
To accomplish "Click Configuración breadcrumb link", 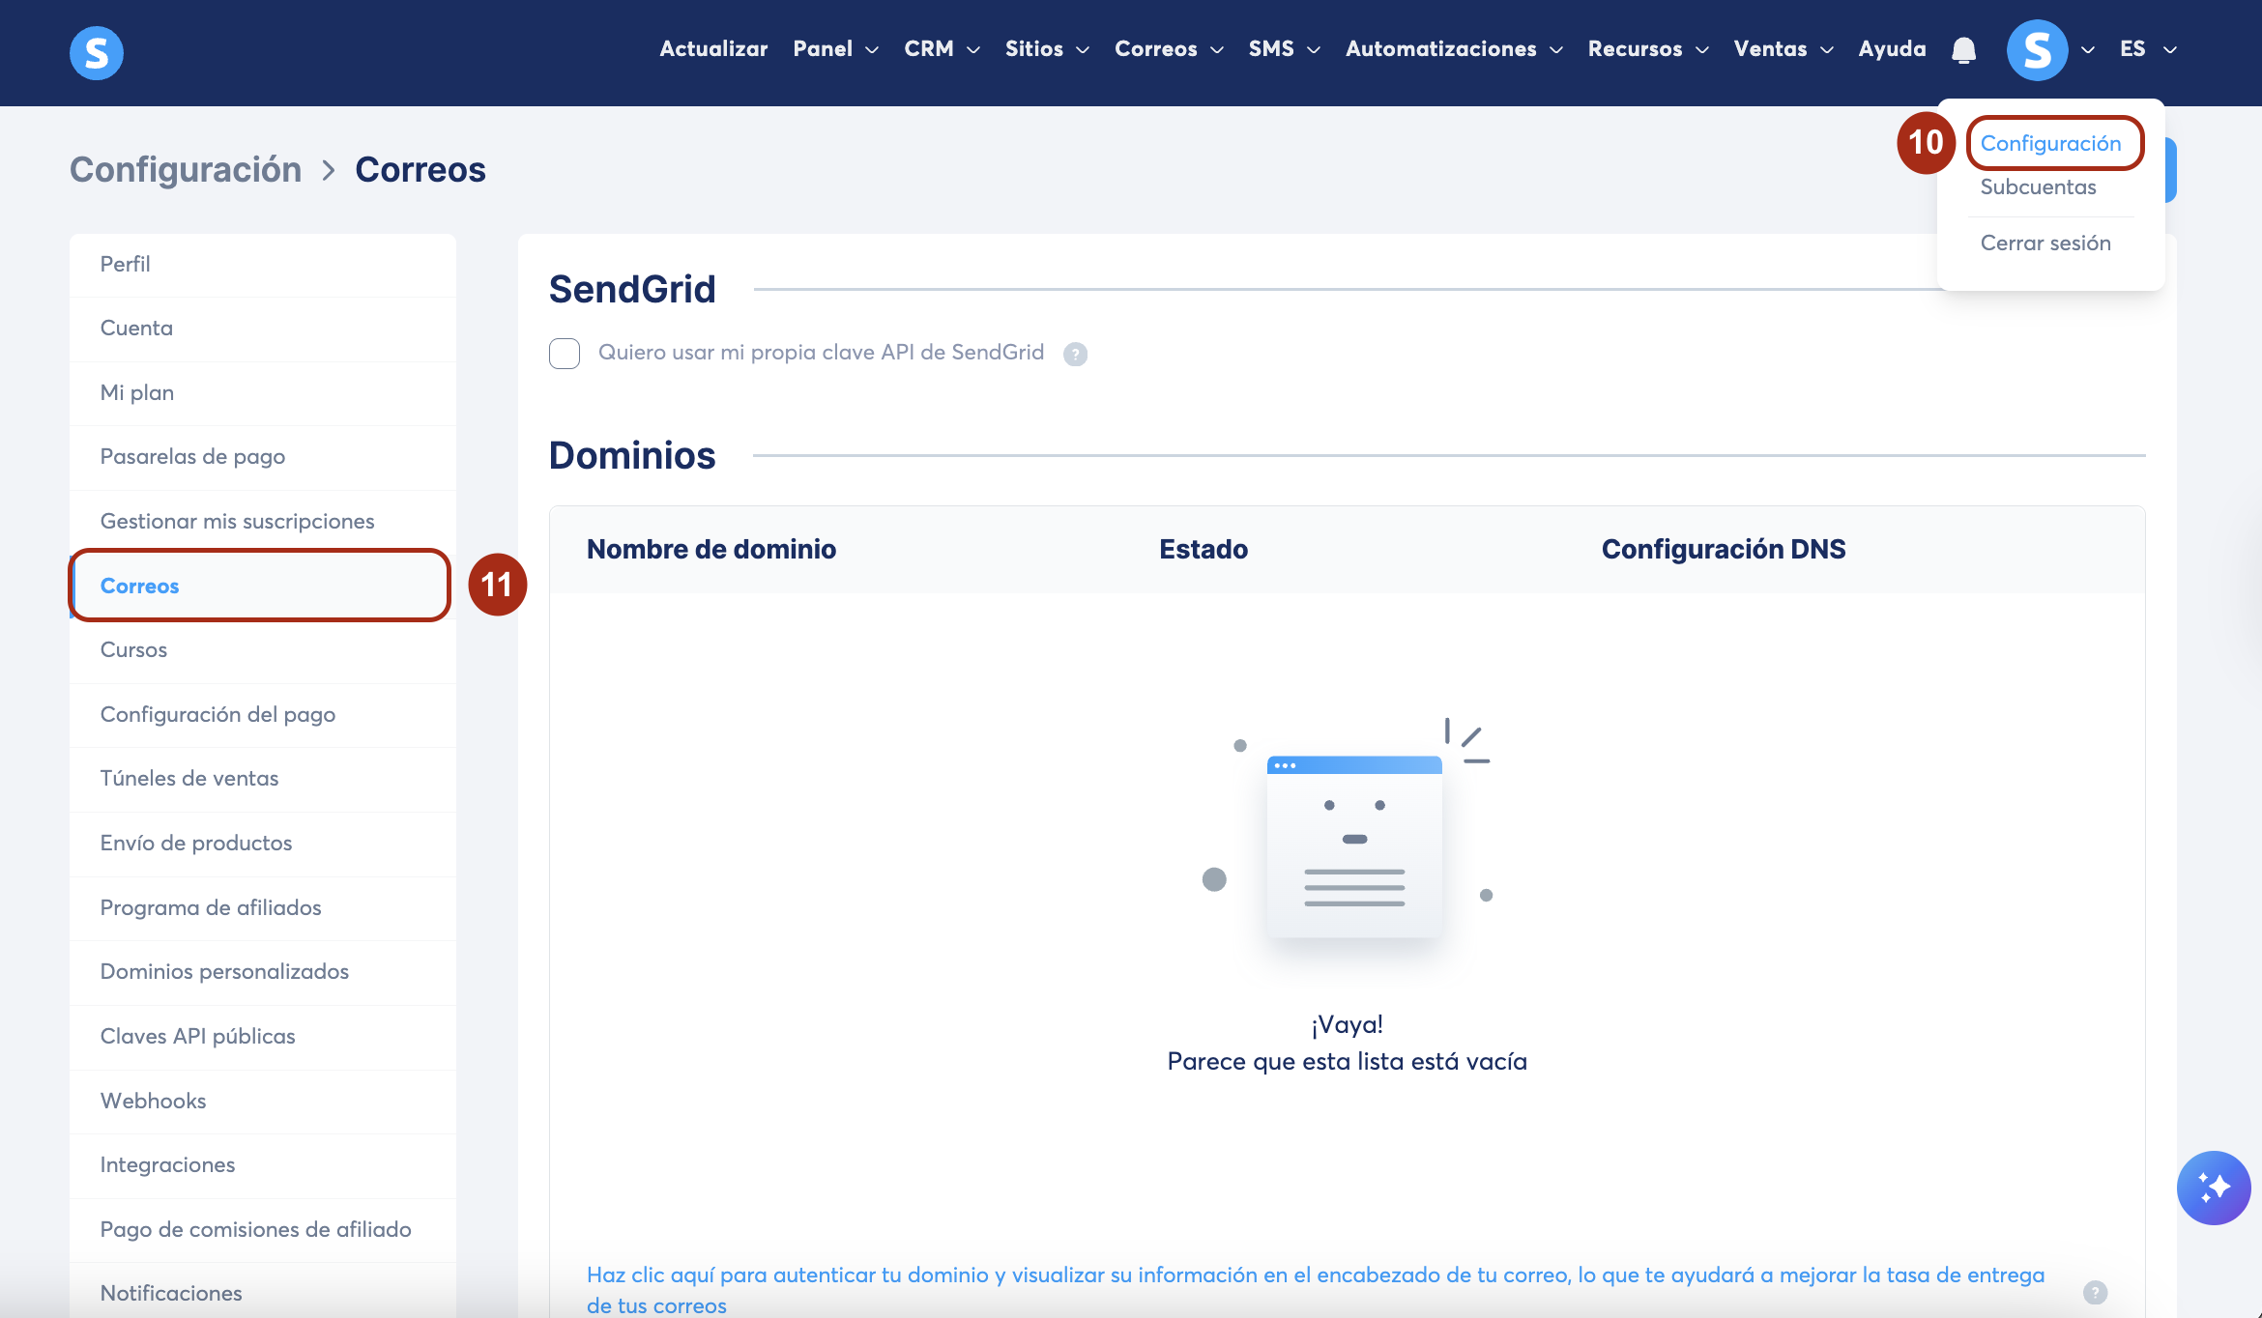I will click(x=186, y=170).
